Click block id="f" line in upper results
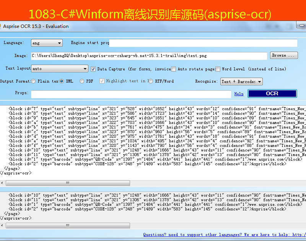The height and width of the screenshot is (241, 306). 157,146
